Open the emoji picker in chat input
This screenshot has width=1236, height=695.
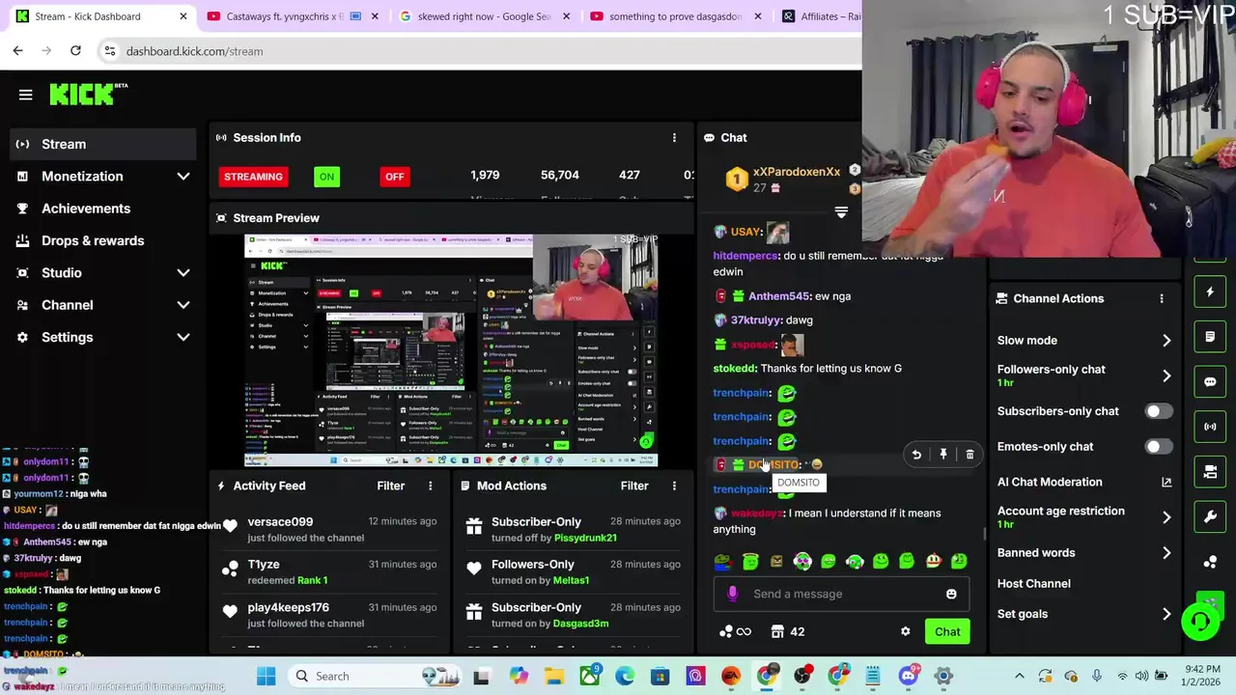tap(951, 594)
